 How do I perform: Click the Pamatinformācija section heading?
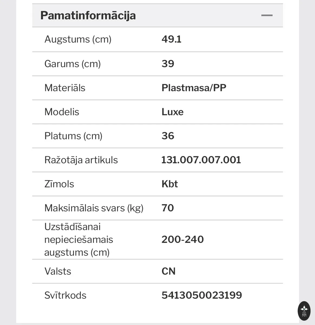[88, 15]
